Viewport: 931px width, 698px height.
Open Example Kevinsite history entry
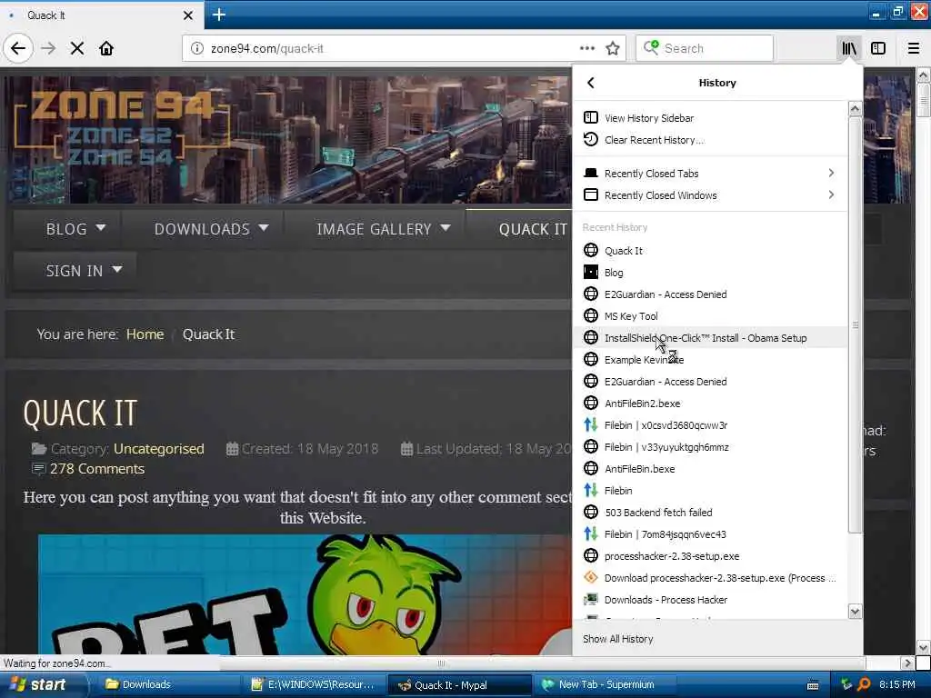pos(710,360)
